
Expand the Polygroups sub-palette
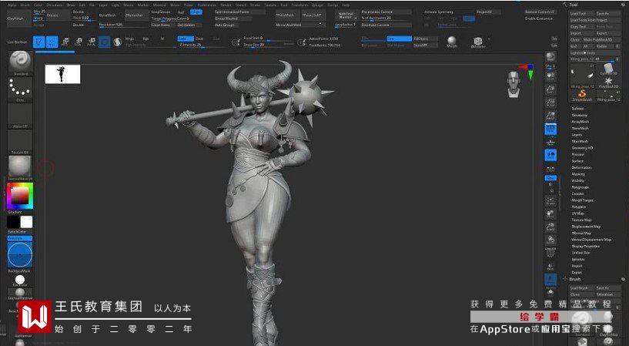click(580, 187)
